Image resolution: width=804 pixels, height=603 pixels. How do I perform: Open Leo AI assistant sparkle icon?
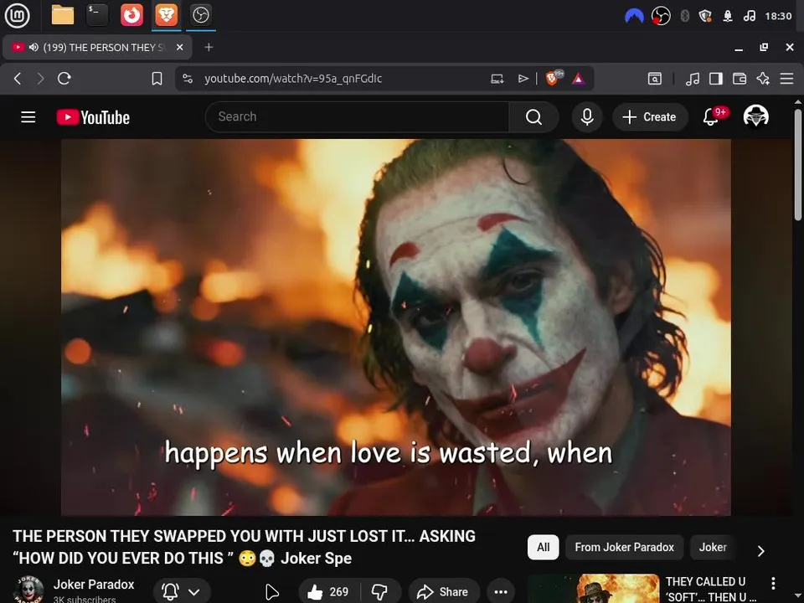pos(763,79)
